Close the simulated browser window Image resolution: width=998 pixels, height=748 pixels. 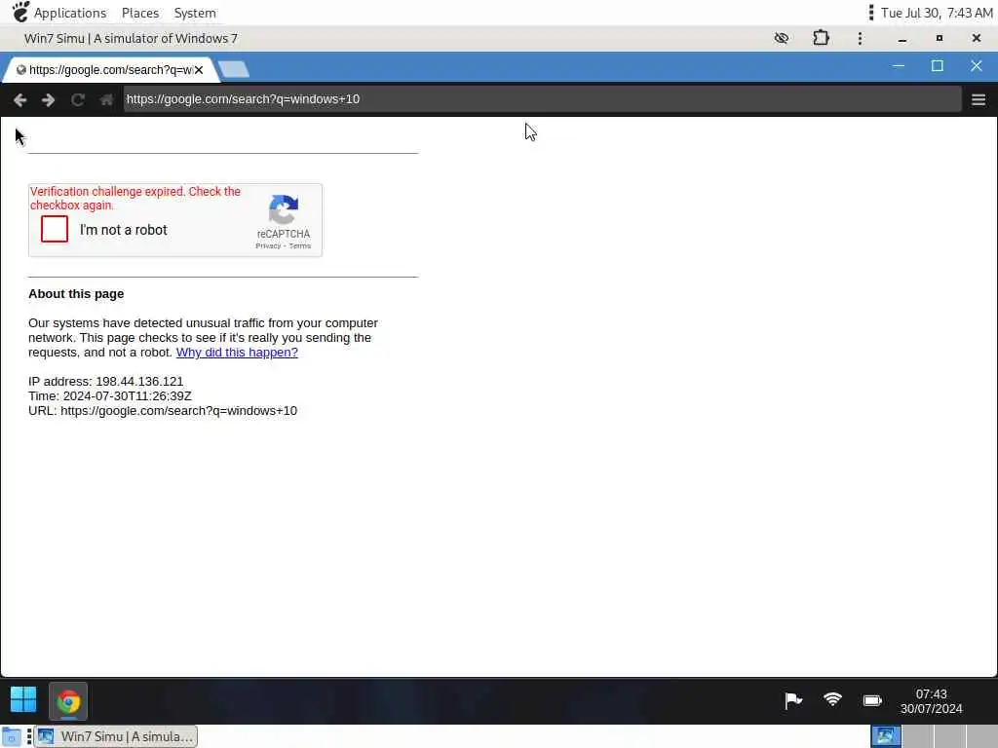pyautogui.click(x=976, y=66)
